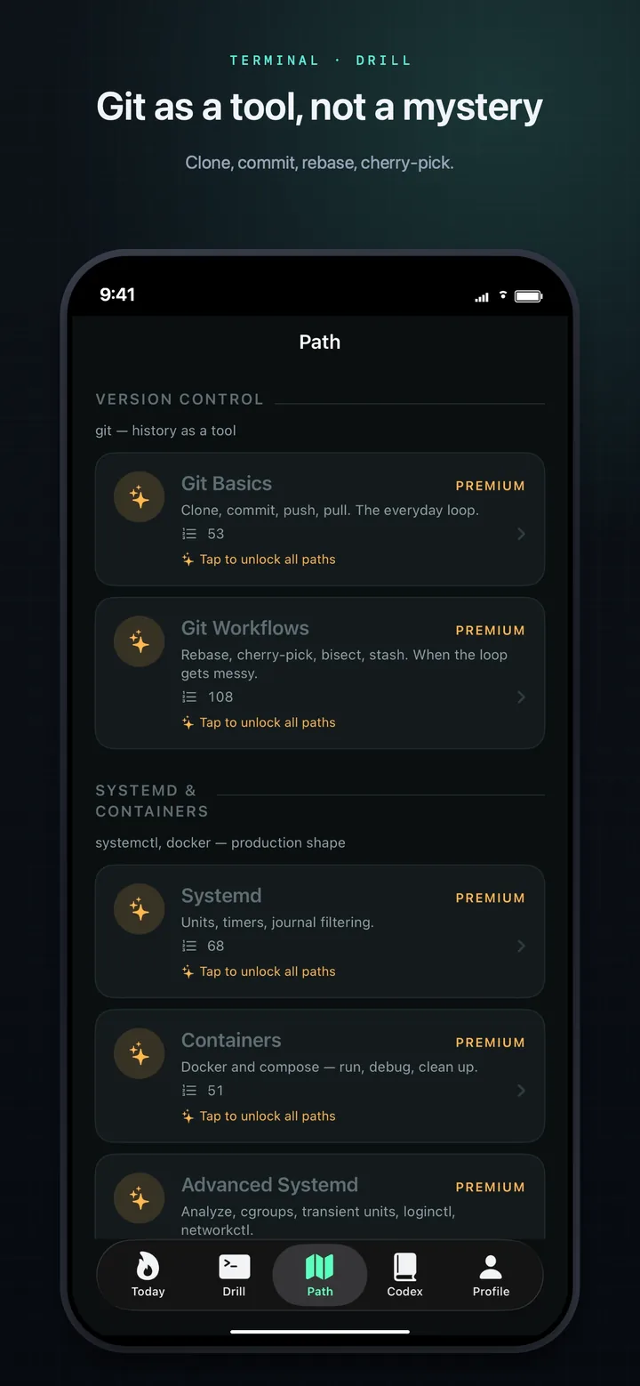640x1386 pixels.
Task: Tap the list icon showing 108 on Git Workflows
Action: (x=188, y=697)
